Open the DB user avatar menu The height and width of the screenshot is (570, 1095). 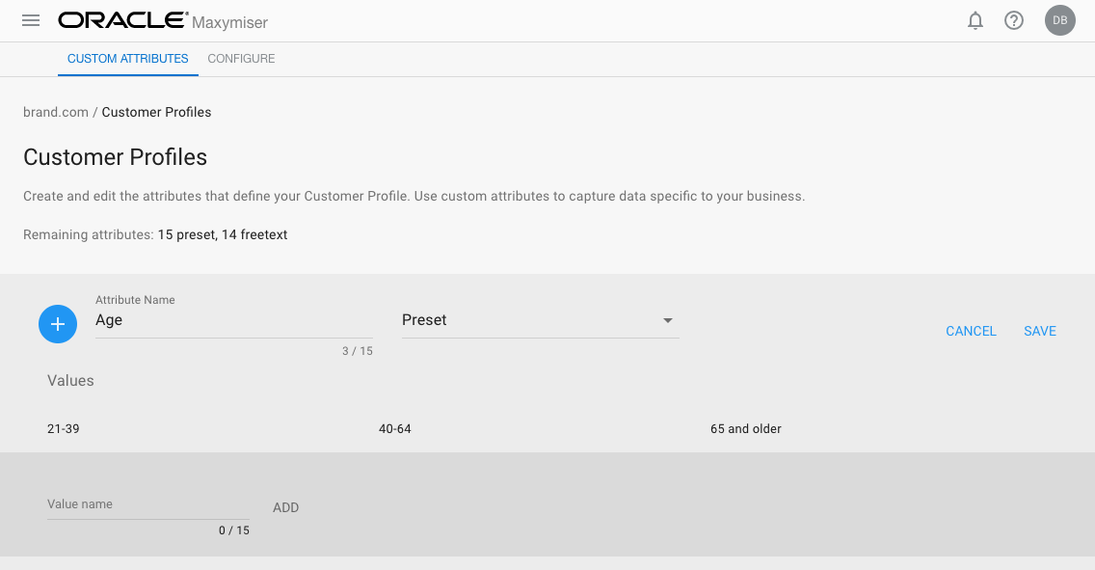click(x=1059, y=20)
